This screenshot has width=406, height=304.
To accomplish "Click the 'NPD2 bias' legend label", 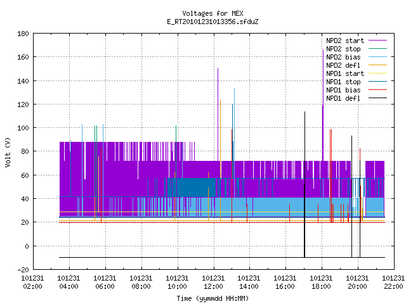I will pyautogui.click(x=343, y=57).
